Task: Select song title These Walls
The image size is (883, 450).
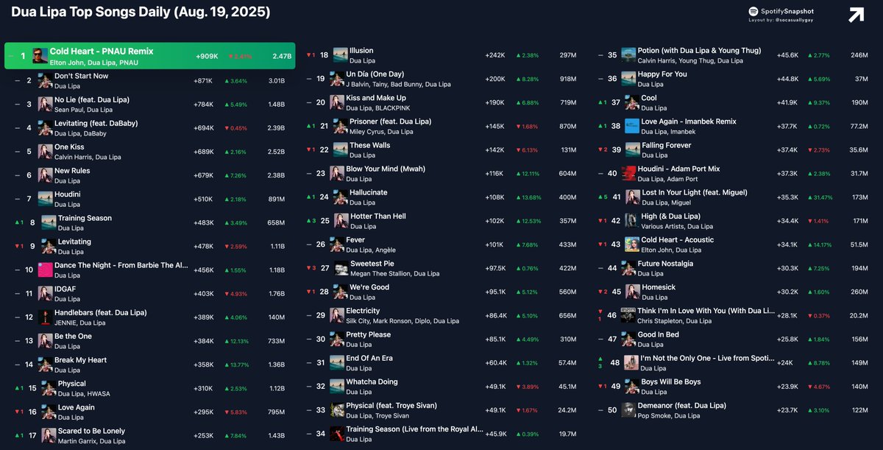Action: tap(370, 145)
